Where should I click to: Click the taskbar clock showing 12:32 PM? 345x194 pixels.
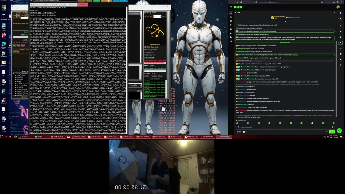pyautogui.click(x=336, y=137)
